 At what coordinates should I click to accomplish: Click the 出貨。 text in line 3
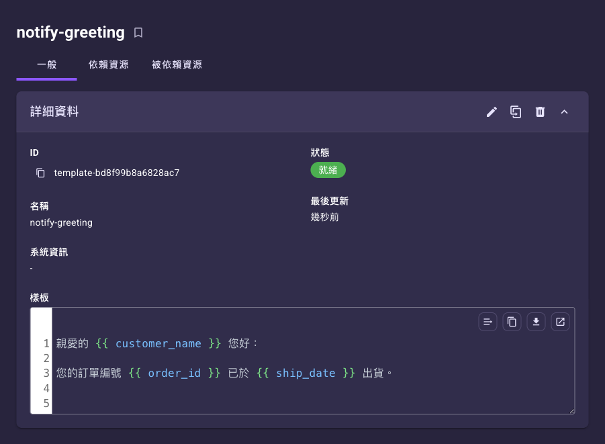[x=378, y=373]
